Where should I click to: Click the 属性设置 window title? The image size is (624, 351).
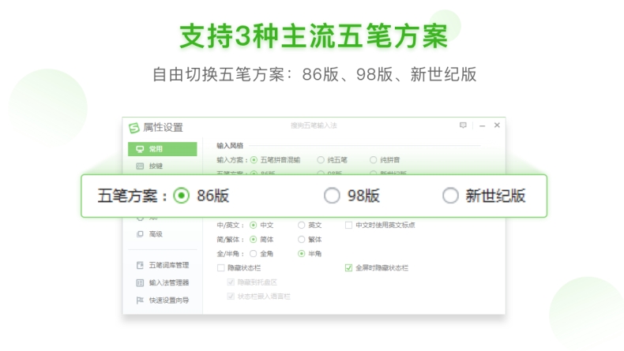coord(164,127)
